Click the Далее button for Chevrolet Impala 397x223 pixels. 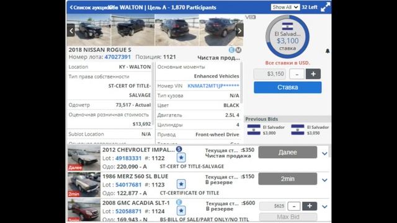288,152
